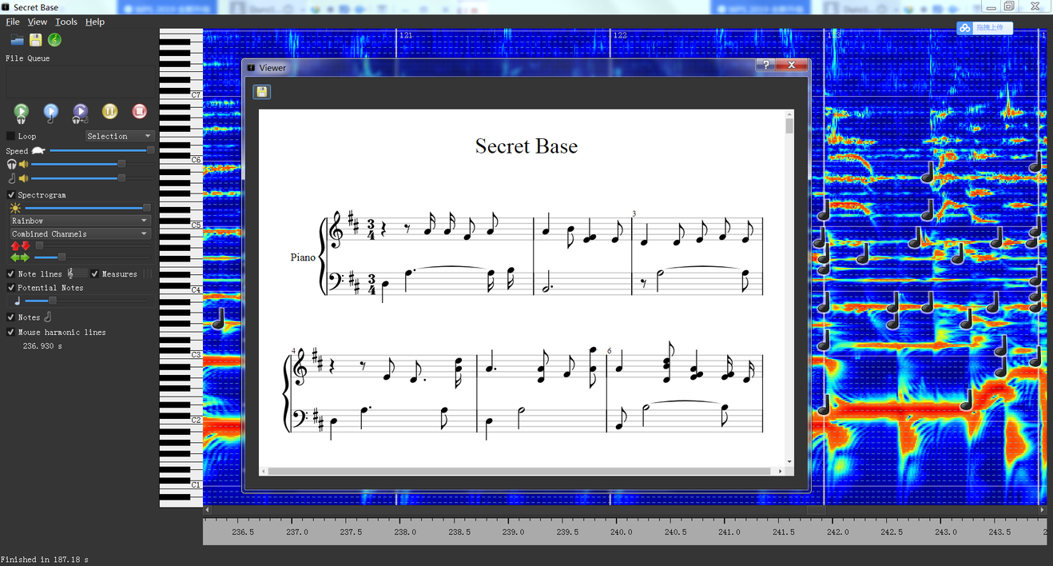This screenshot has width=1053, height=566.
Task: Click the green treble clef toolbar icon
Action: pyautogui.click(x=54, y=40)
